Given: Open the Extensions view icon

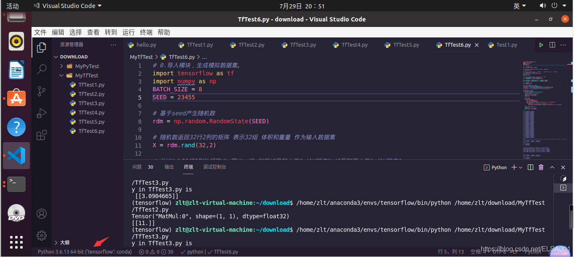Looking at the screenshot, I should pos(42,135).
